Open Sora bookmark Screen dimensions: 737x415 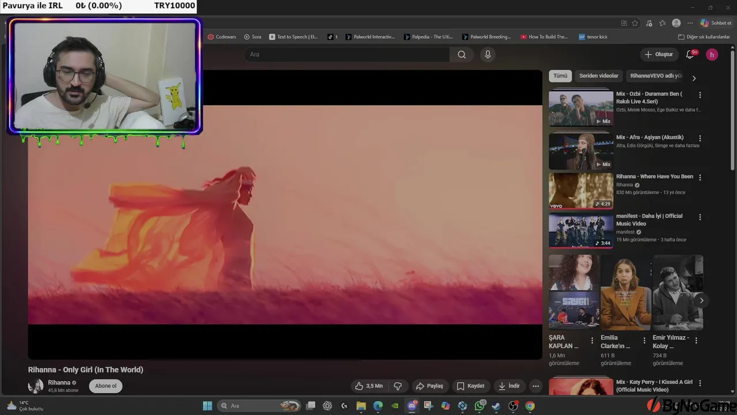click(252, 37)
